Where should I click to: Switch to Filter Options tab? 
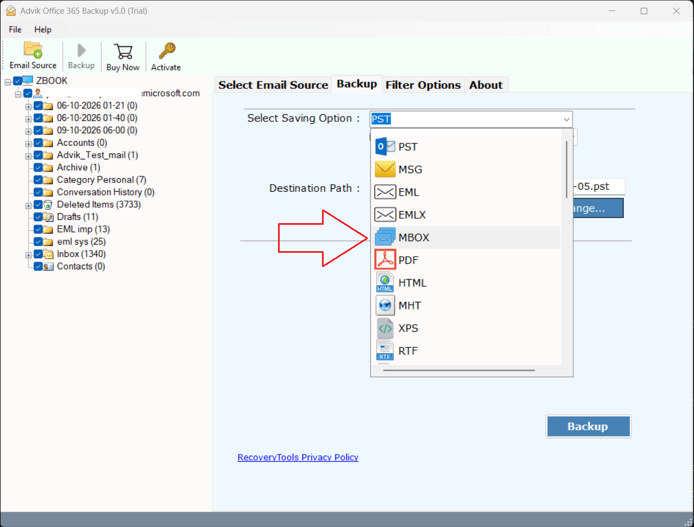click(x=423, y=85)
